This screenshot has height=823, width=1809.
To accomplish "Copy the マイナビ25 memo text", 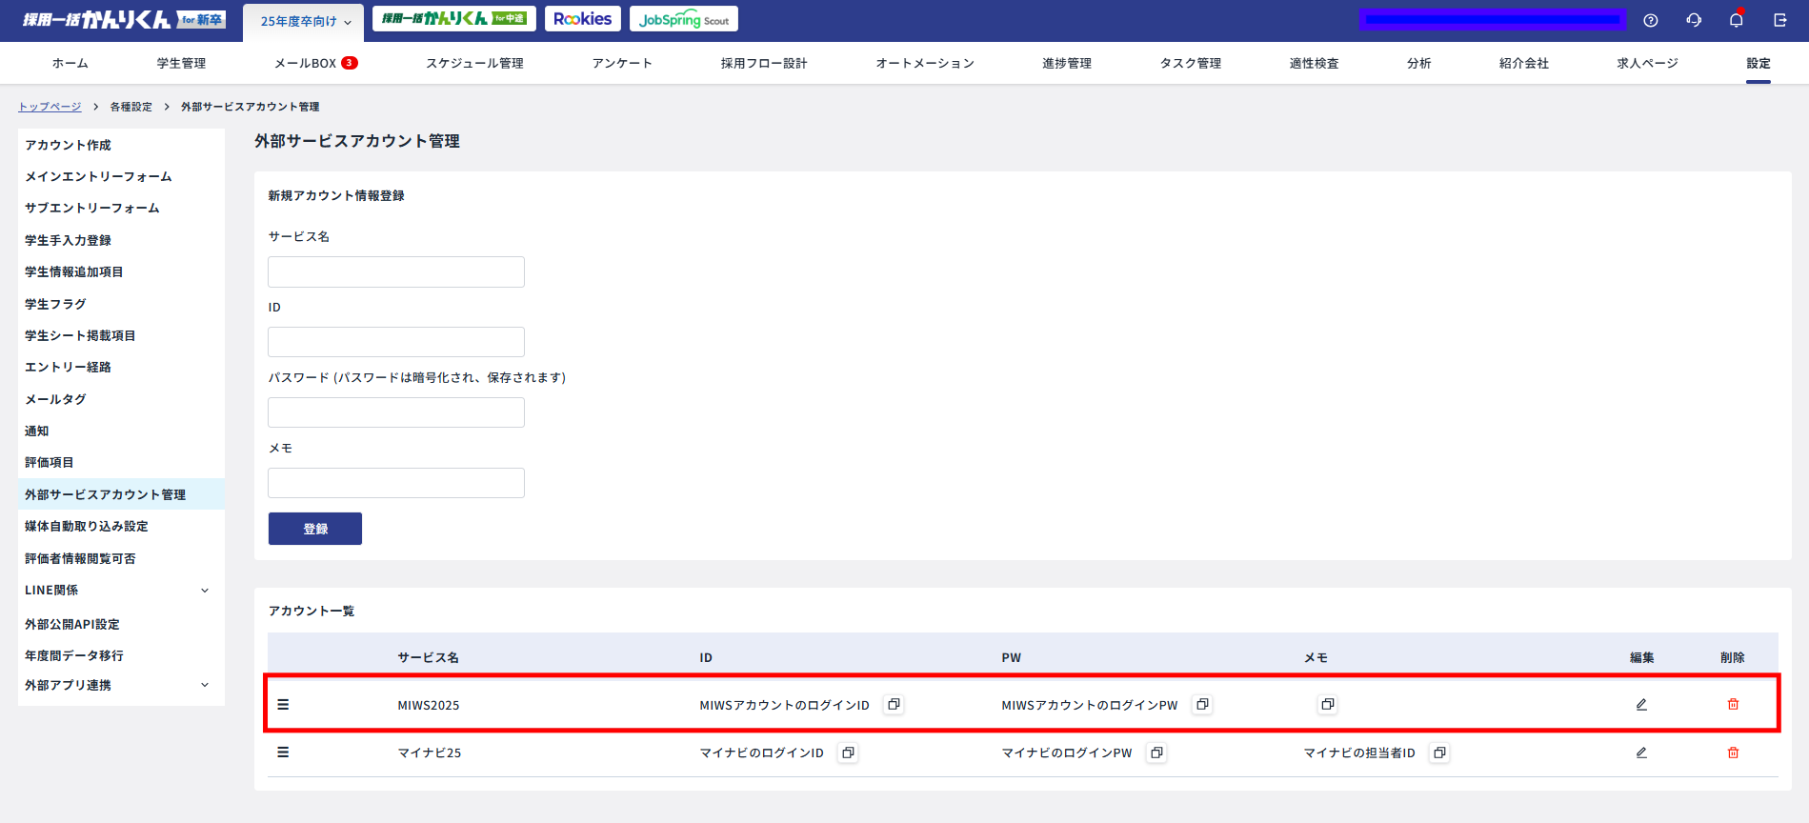I will click(1439, 753).
